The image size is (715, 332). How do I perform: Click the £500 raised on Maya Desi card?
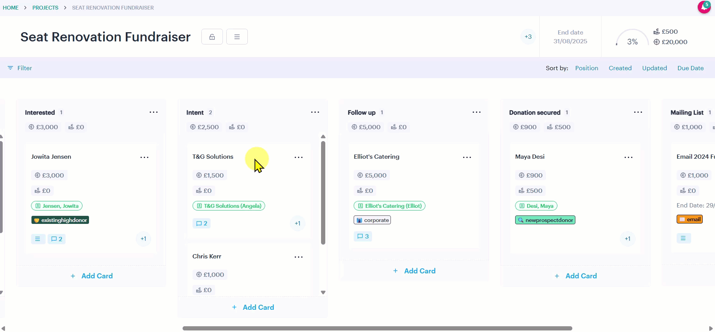(530, 191)
